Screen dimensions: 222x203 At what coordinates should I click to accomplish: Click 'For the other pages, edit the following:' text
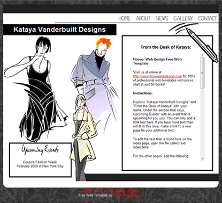[x=161, y=156]
